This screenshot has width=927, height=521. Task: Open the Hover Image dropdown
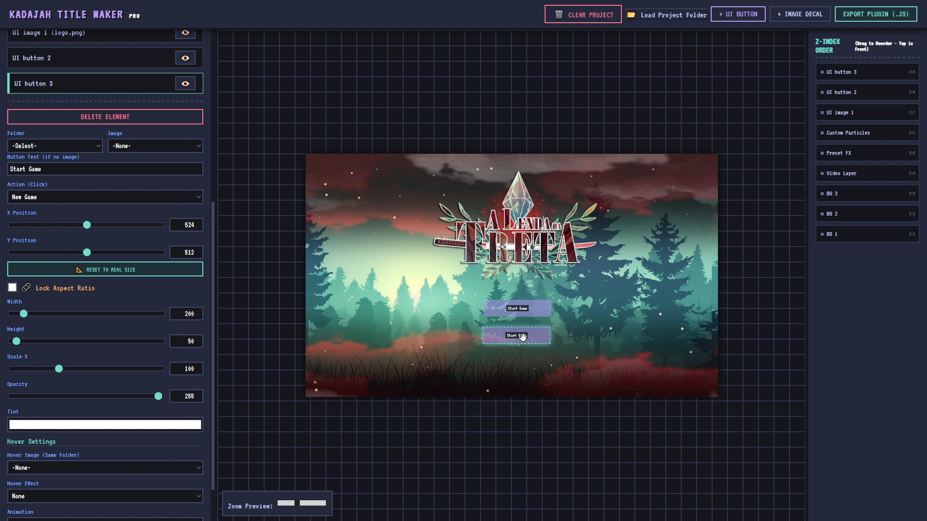[x=105, y=467]
